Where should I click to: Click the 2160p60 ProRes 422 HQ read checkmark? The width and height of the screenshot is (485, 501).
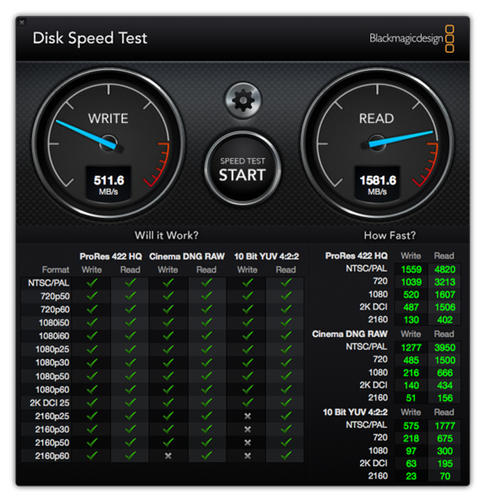130,456
